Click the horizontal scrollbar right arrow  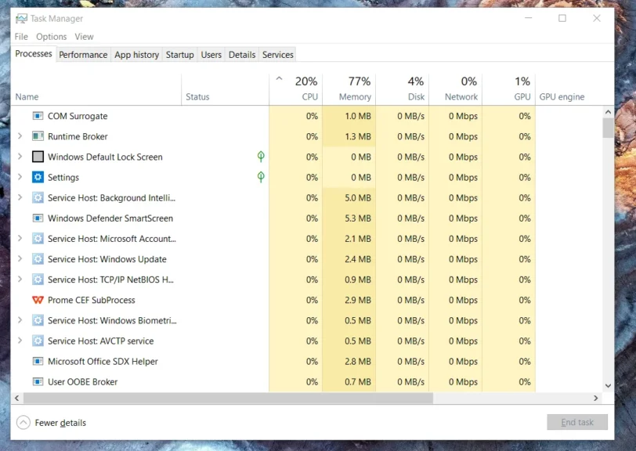click(595, 399)
